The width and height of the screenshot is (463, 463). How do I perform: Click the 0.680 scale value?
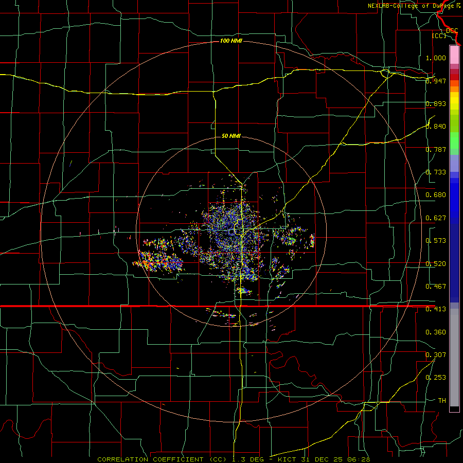[x=436, y=195]
